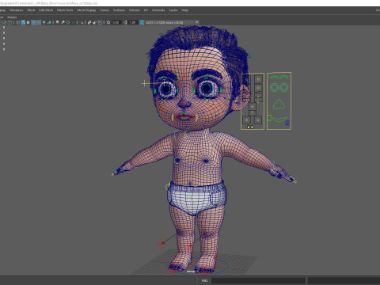Click the Isolate Select icon
380x285 pixels.
click(81, 22)
